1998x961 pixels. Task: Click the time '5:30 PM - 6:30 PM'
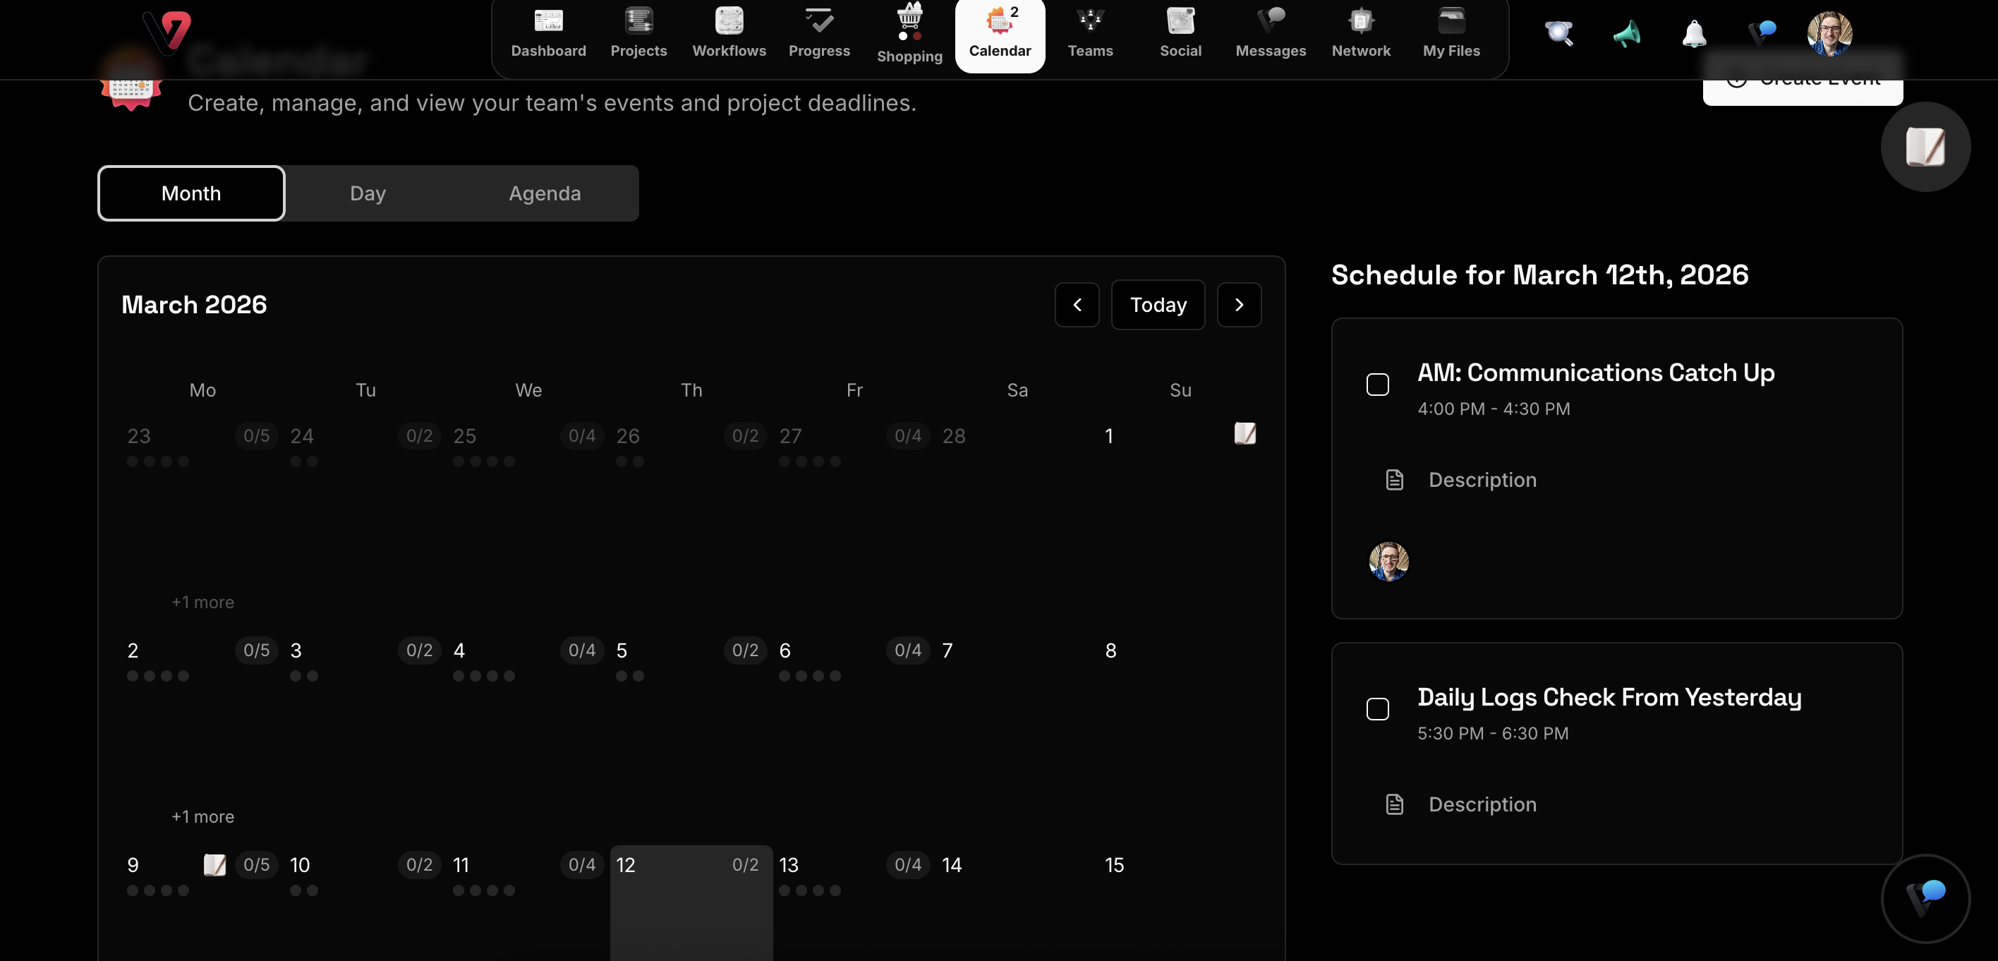click(1492, 734)
